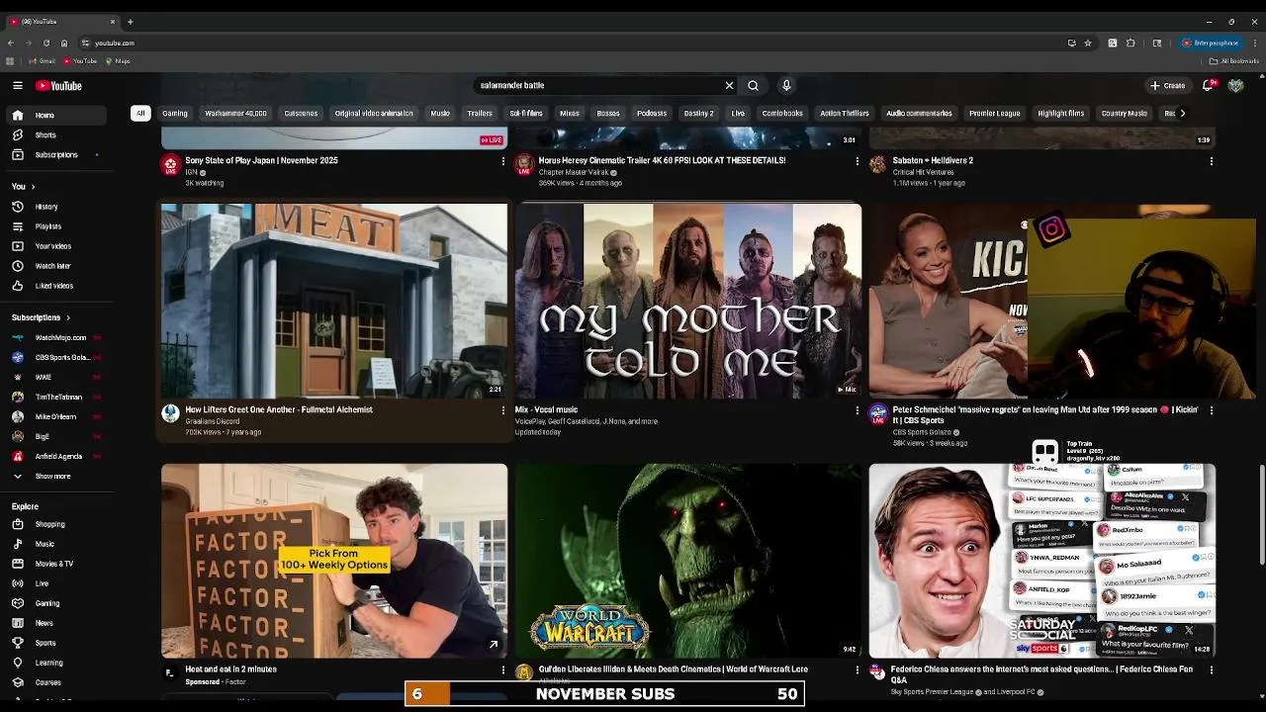Viewport: 1266px width, 712px height.
Task: Open options for Sony State of Play video
Action: [503, 161]
